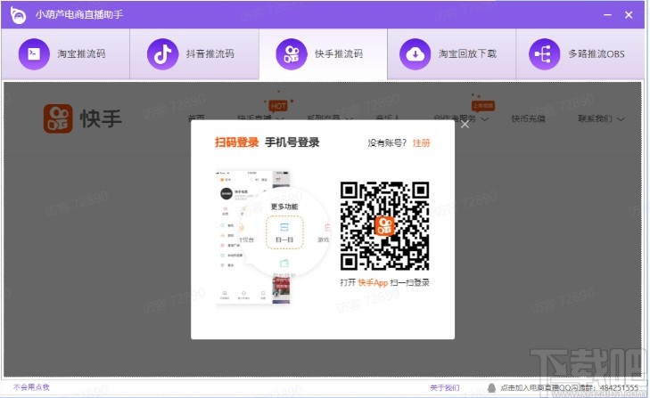
Task: Click the 没有账号? text
Action: pyautogui.click(x=387, y=142)
